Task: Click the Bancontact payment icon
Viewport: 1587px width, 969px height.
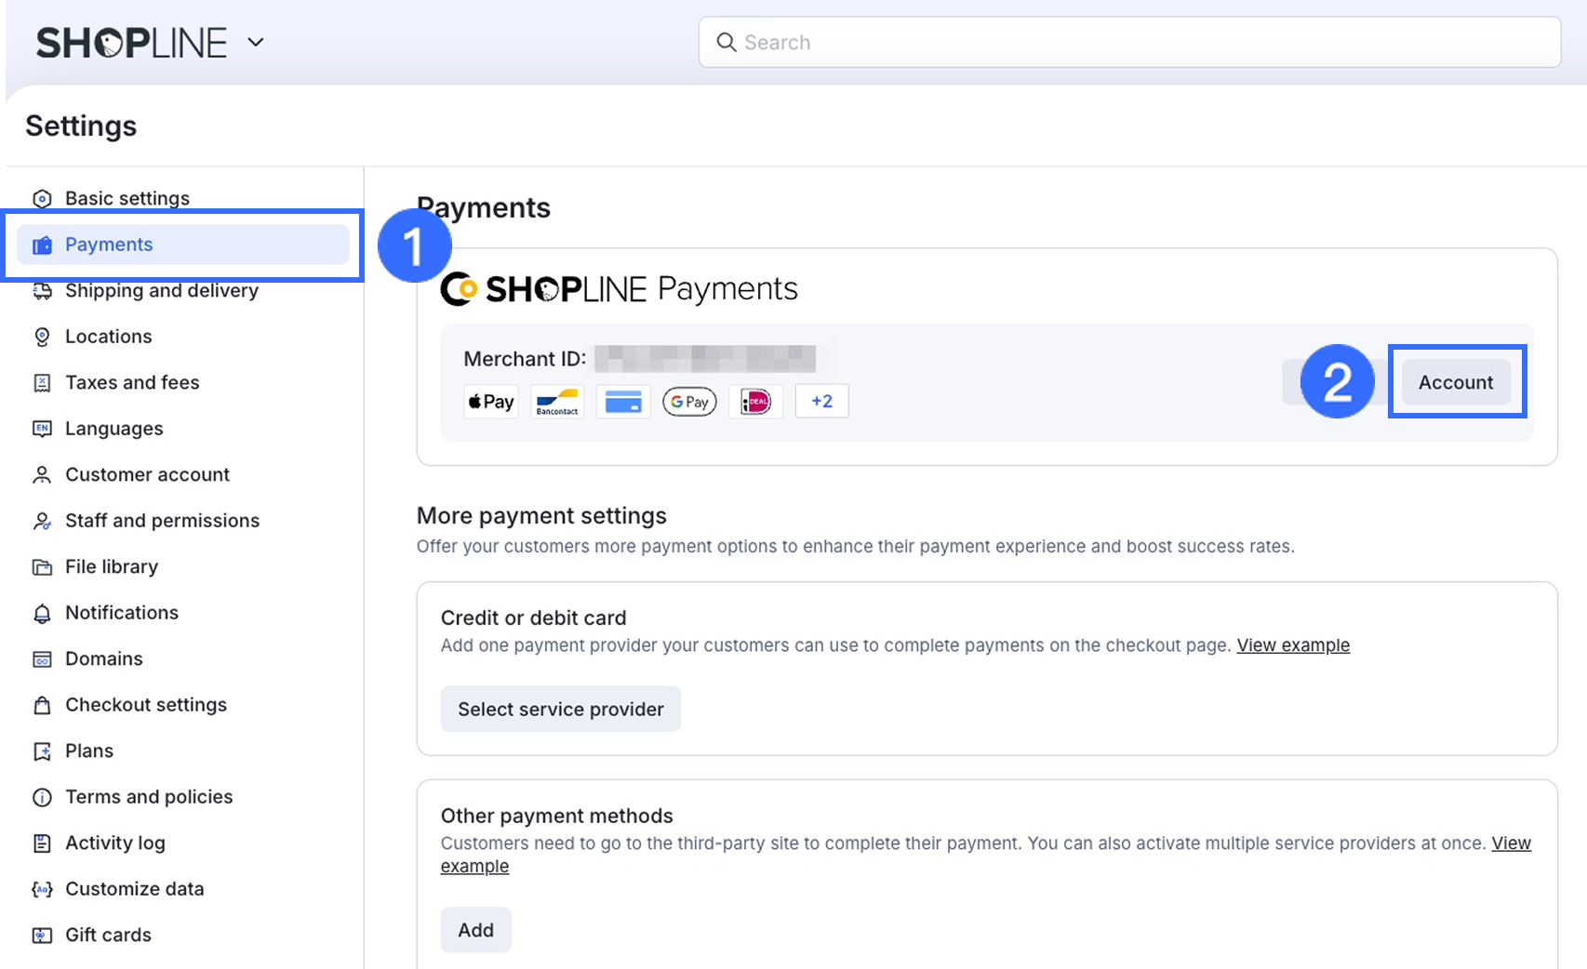Action: pos(557,402)
